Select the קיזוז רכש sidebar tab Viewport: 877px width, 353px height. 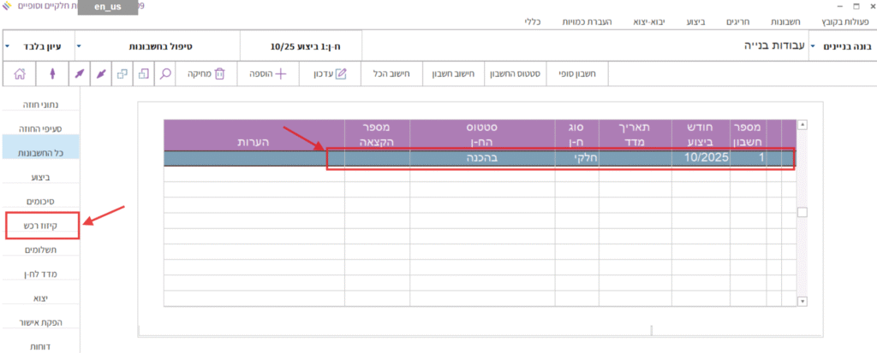[42, 225]
